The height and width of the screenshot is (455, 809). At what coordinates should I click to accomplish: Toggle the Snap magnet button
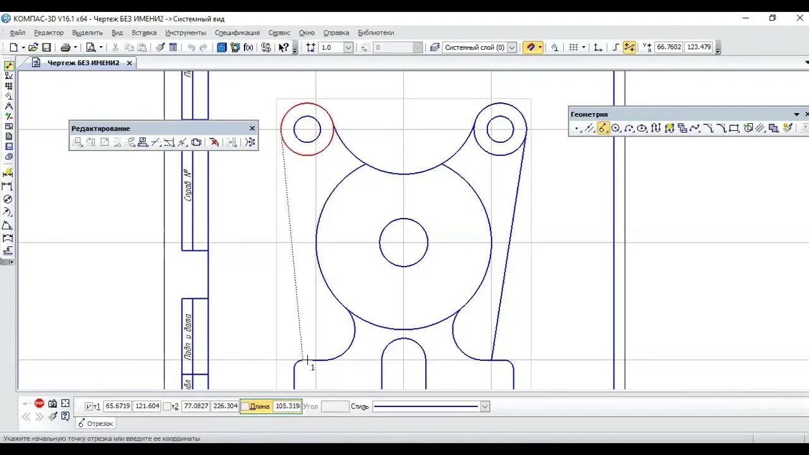pos(530,47)
